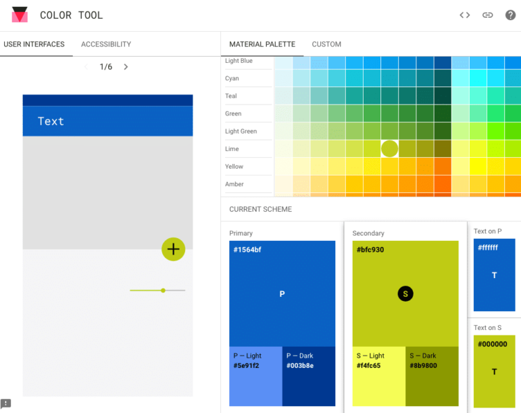
Task: Click the 'Teal' palette row label
Action: (x=231, y=96)
